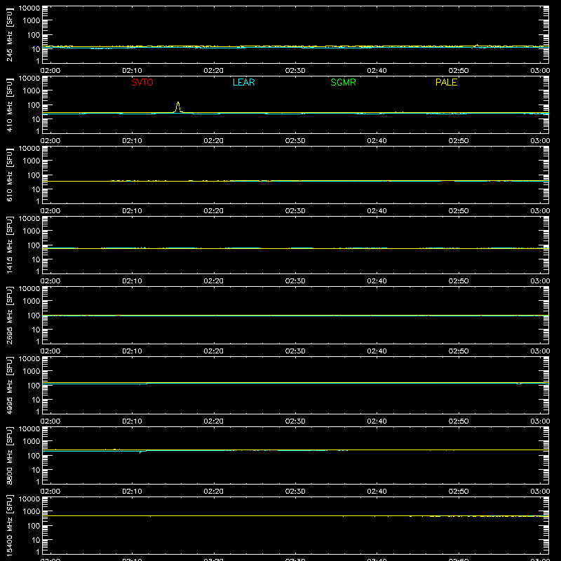
Task: Click 02:10 time label below 2695 MHz plot
Action: (132, 351)
